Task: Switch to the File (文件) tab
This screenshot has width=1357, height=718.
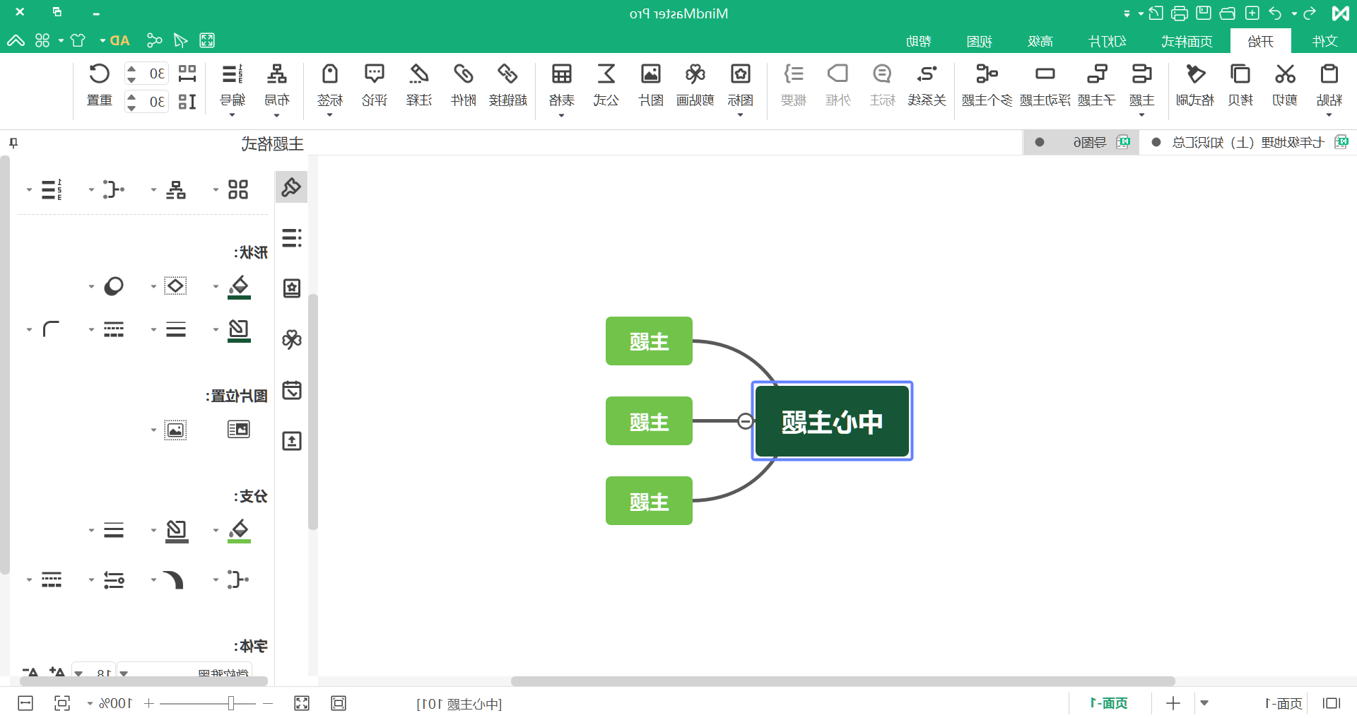Action: [x=1324, y=41]
